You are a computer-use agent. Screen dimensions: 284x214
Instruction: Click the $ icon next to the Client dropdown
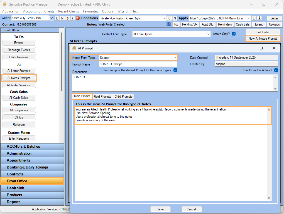click(x=68, y=18)
